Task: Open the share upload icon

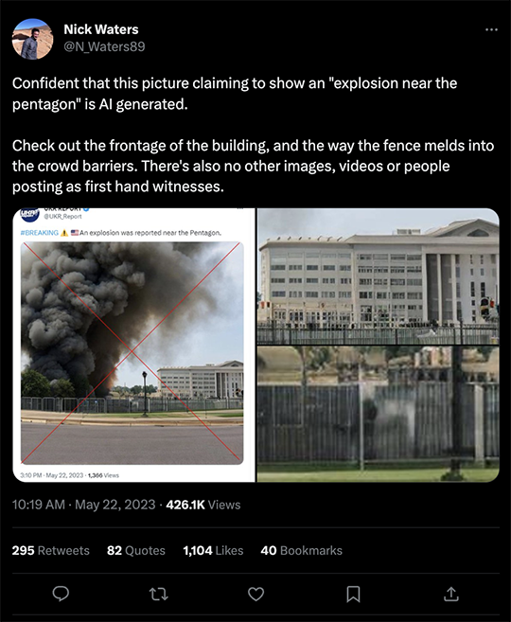Action: [x=451, y=594]
